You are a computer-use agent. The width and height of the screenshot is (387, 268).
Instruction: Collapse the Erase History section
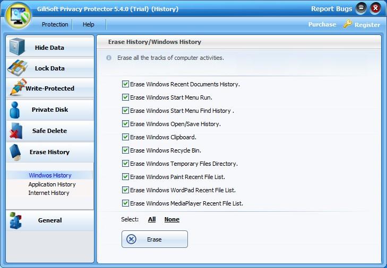point(50,152)
